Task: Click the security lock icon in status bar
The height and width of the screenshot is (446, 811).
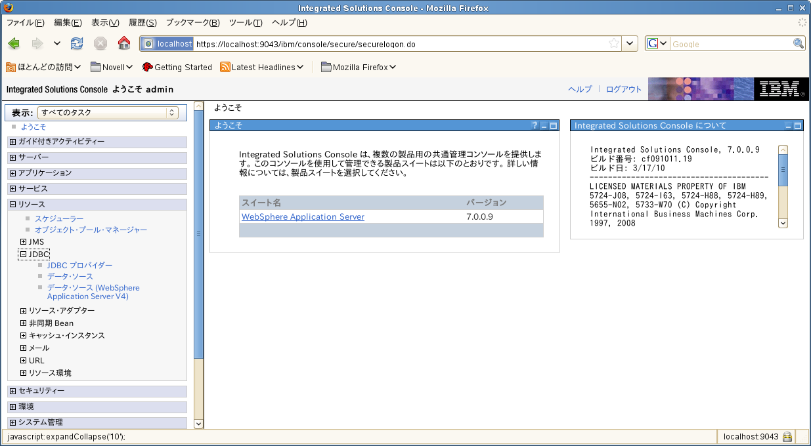Action: [x=787, y=437]
